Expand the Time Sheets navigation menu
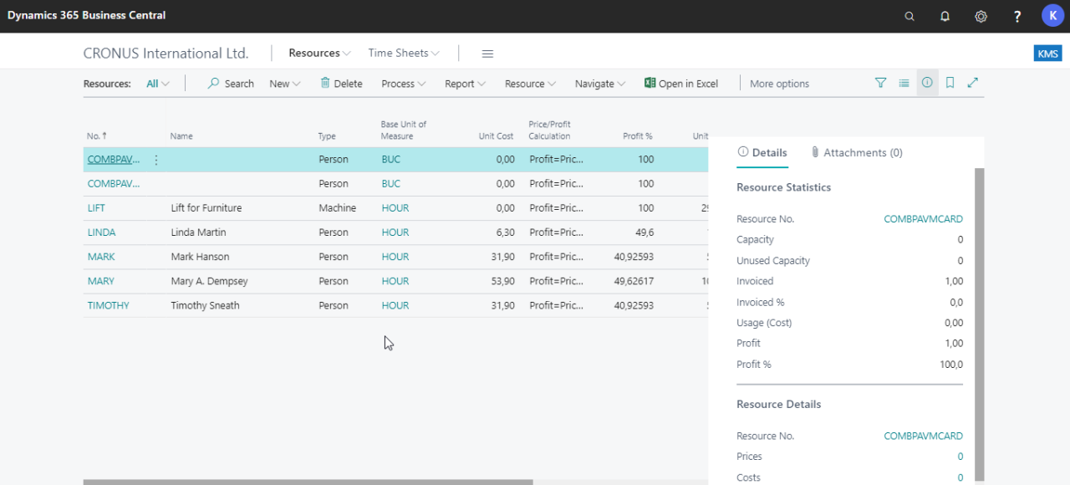The image size is (1070, 485). tap(404, 53)
